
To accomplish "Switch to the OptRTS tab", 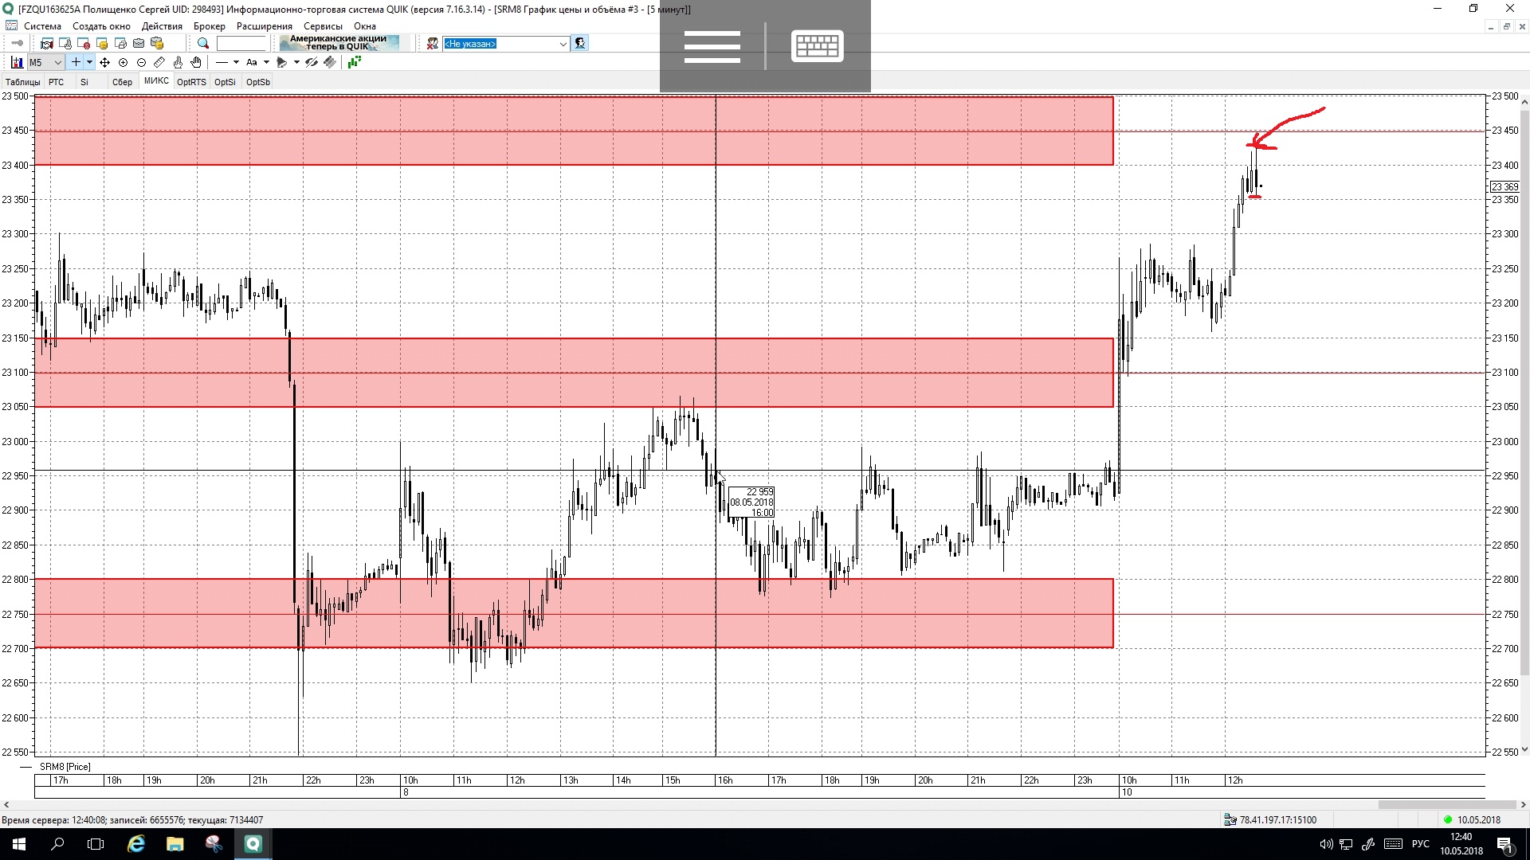I will [191, 82].
